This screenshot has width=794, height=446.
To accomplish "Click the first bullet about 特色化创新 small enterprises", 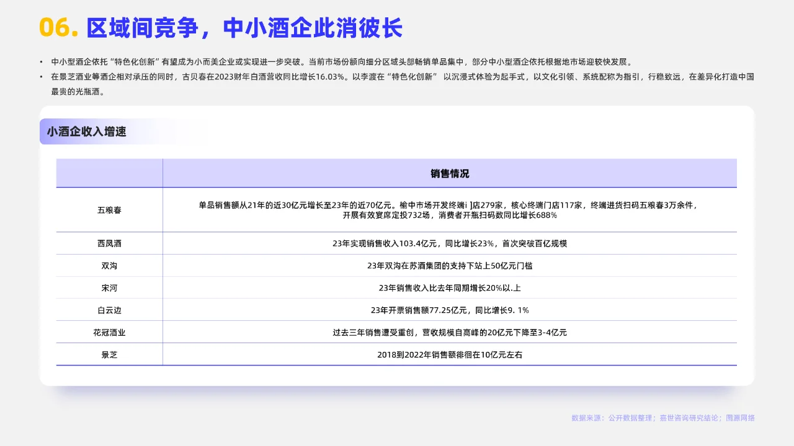I will (342, 62).
